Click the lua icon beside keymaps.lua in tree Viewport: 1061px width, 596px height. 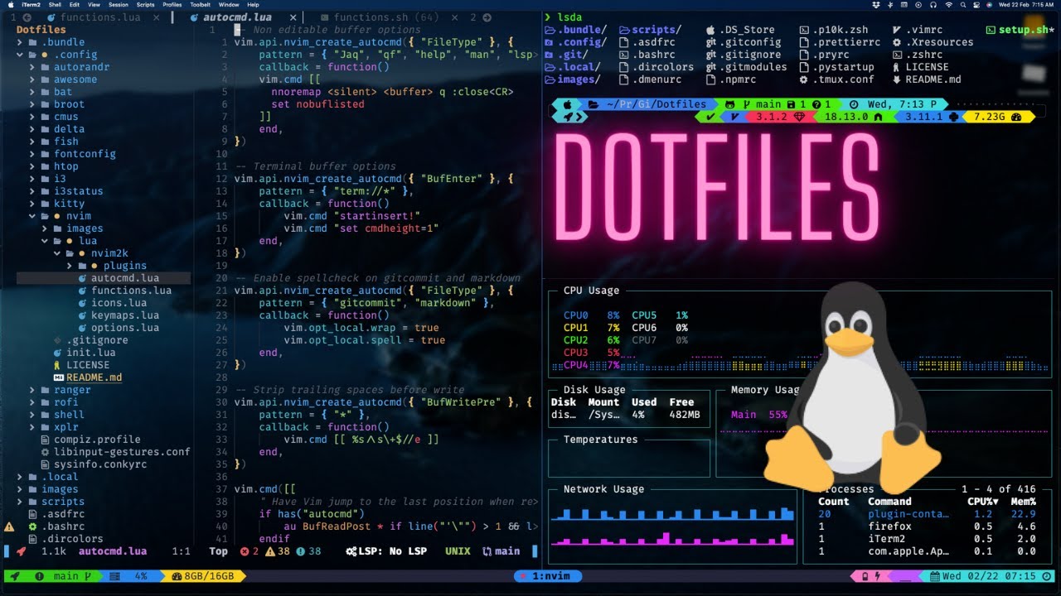click(83, 315)
